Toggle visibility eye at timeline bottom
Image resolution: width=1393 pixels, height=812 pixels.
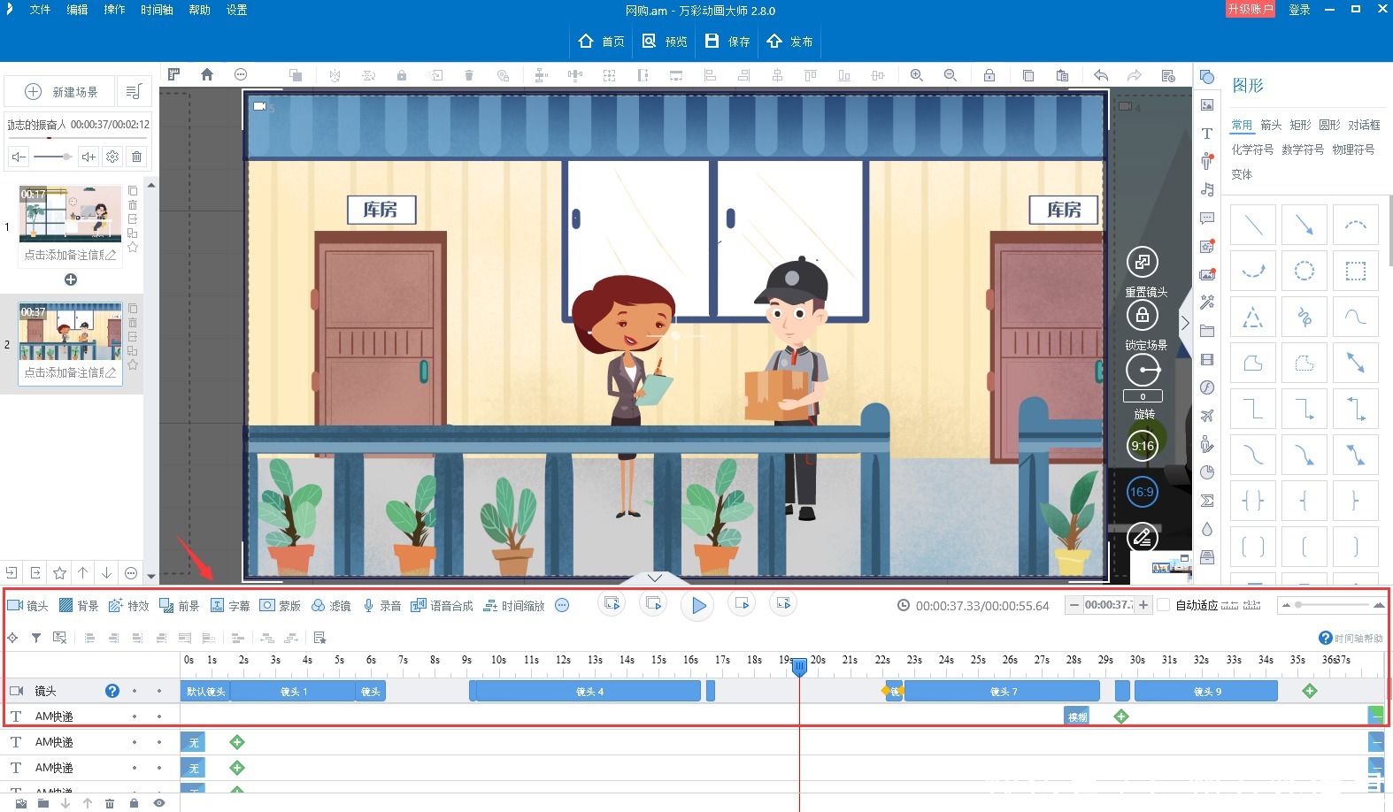[x=159, y=803]
